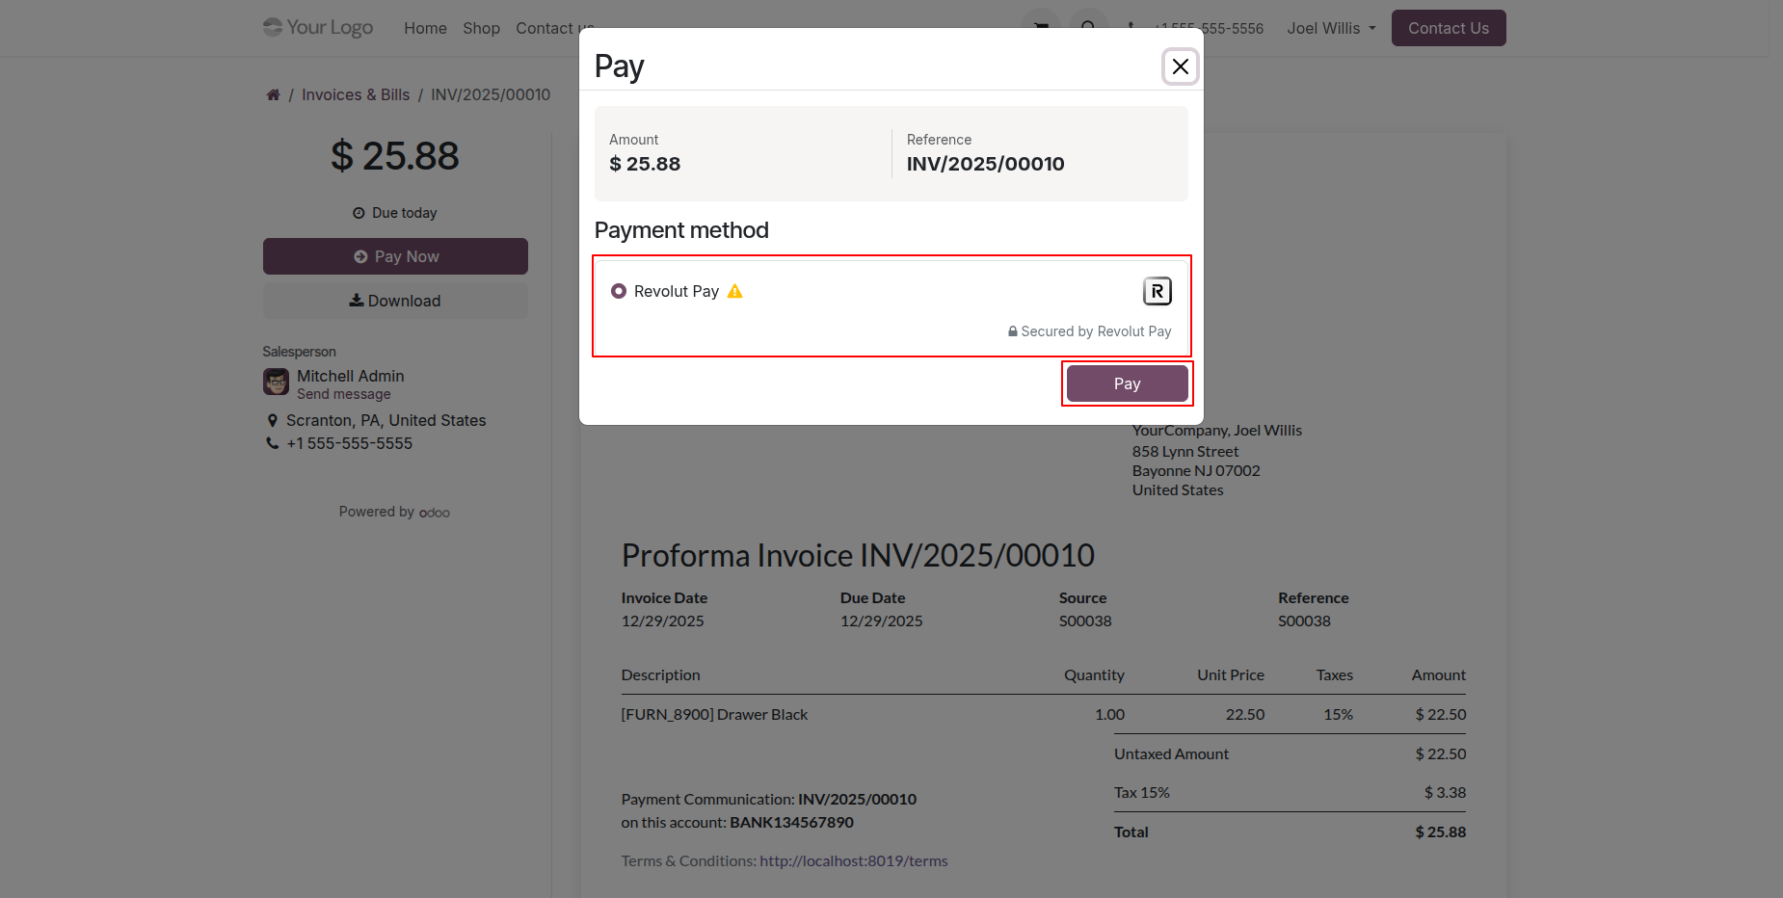This screenshot has width=1783, height=898.
Task: Open the Shop menu item
Action: [481, 28]
